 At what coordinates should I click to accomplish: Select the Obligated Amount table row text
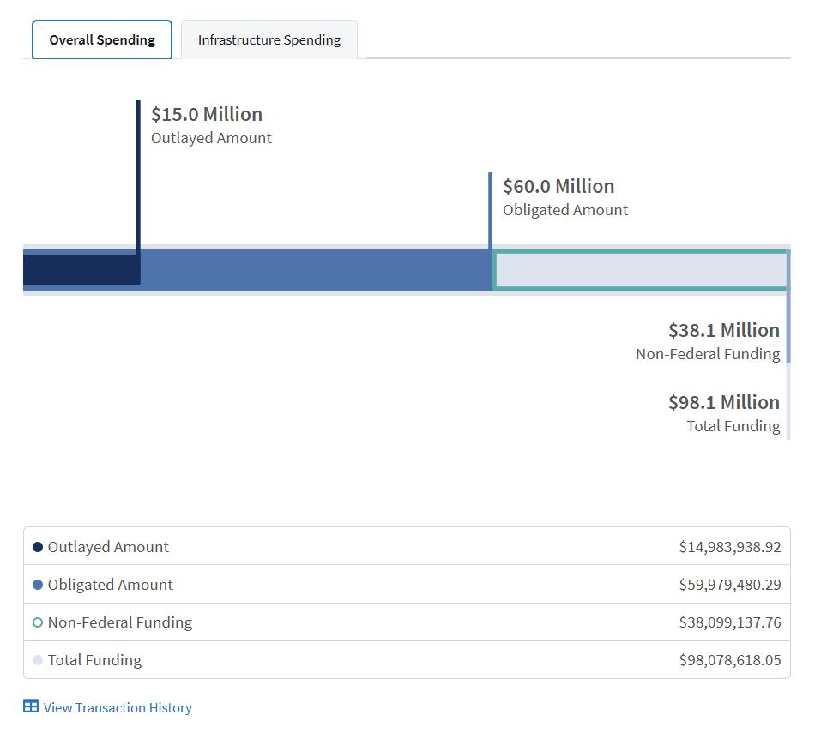coord(110,585)
